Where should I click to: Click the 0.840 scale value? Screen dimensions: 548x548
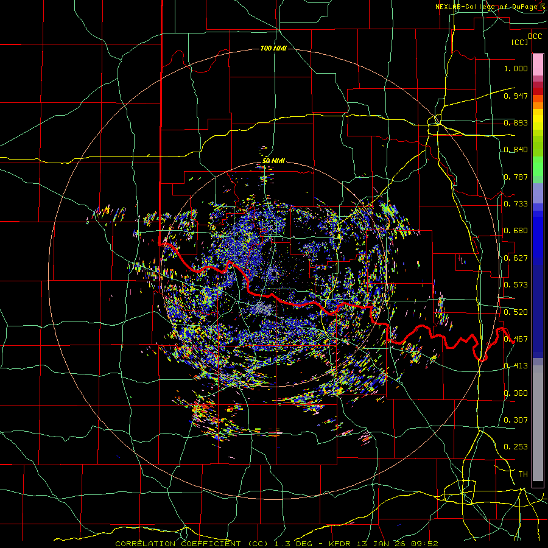click(516, 150)
